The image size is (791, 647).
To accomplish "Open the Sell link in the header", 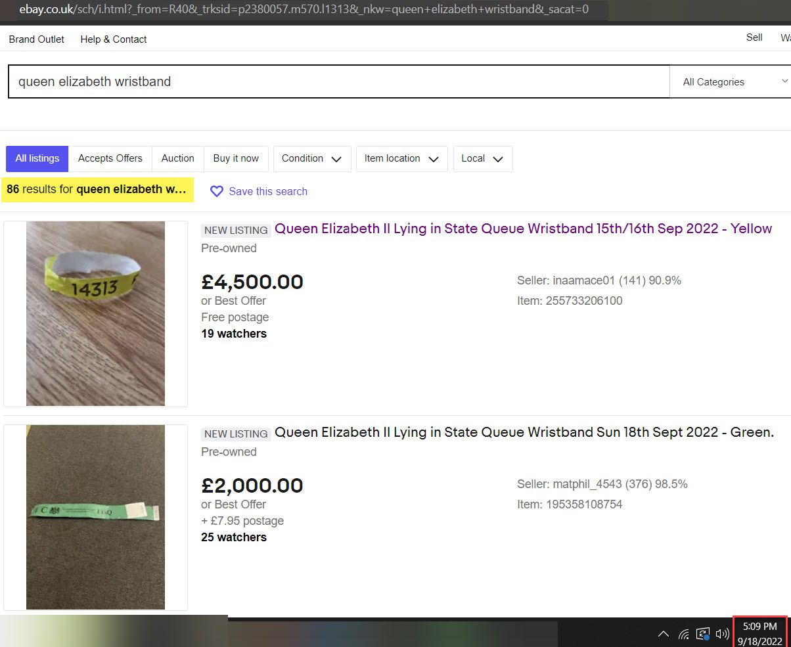I will point(754,37).
